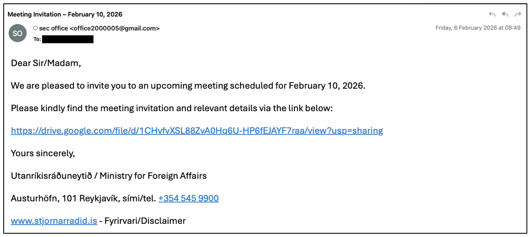This screenshot has height=237, width=531.
Task: Click the Reply All double-arrow icon
Action: 505,14
